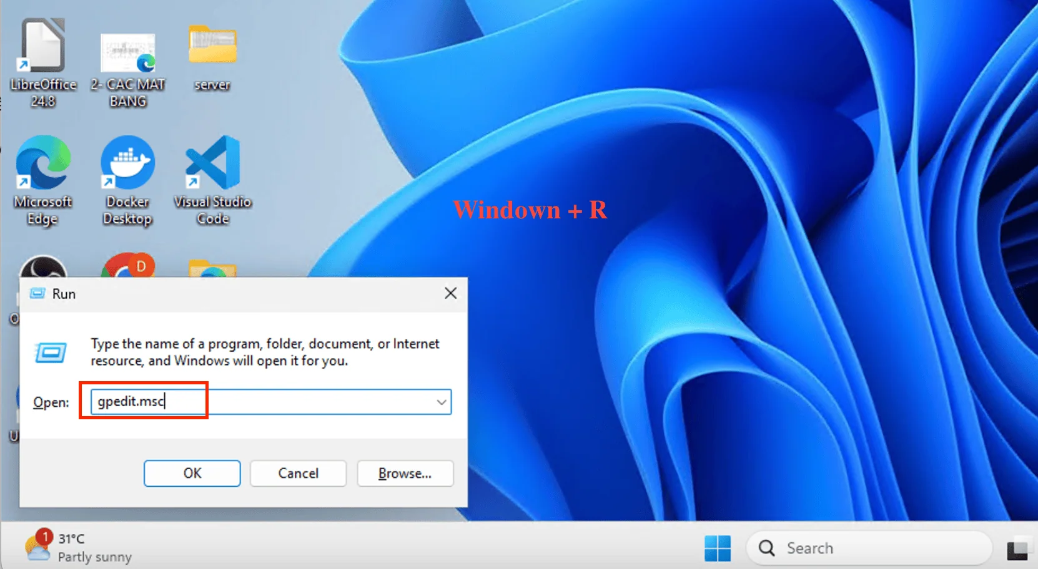Open the Run command history dropdown
The width and height of the screenshot is (1038, 569).
click(x=441, y=402)
